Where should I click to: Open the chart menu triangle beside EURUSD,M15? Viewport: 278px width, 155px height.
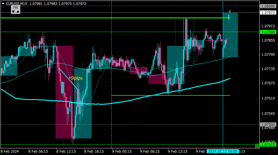pos(3,3)
